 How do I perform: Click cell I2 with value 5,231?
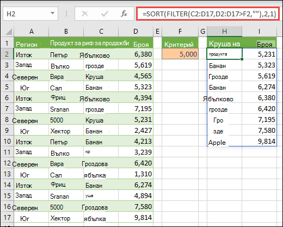pos(259,54)
